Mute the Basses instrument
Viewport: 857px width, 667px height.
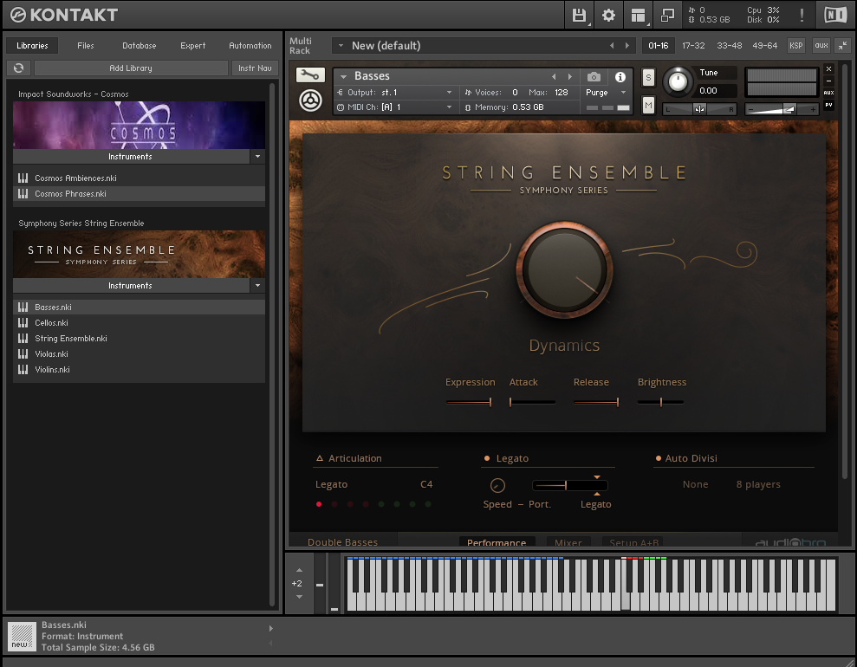point(648,105)
